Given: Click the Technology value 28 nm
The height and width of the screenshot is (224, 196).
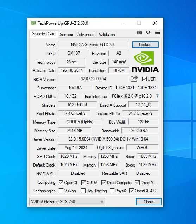Looking at the screenshot, I should (71, 62).
